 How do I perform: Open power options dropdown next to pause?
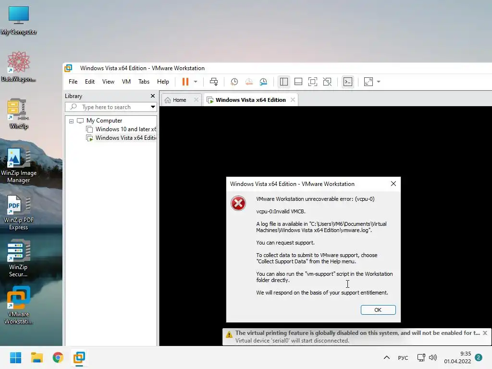point(196,82)
